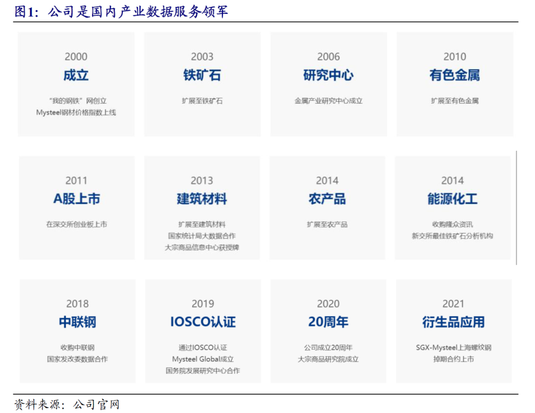Select the 2011 year label
Screen dimensions: 535x413
[76, 181]
